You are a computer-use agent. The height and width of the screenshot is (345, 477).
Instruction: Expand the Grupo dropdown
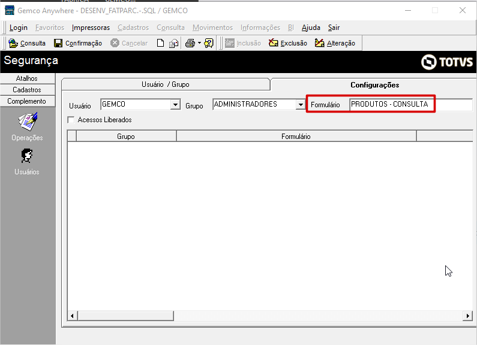point(301,105)
